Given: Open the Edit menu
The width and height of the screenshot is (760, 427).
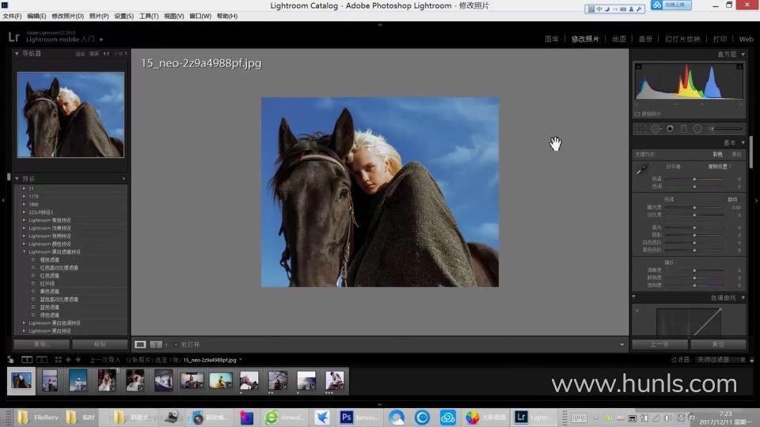Looking at the screenshot, I should coord(36,16).
